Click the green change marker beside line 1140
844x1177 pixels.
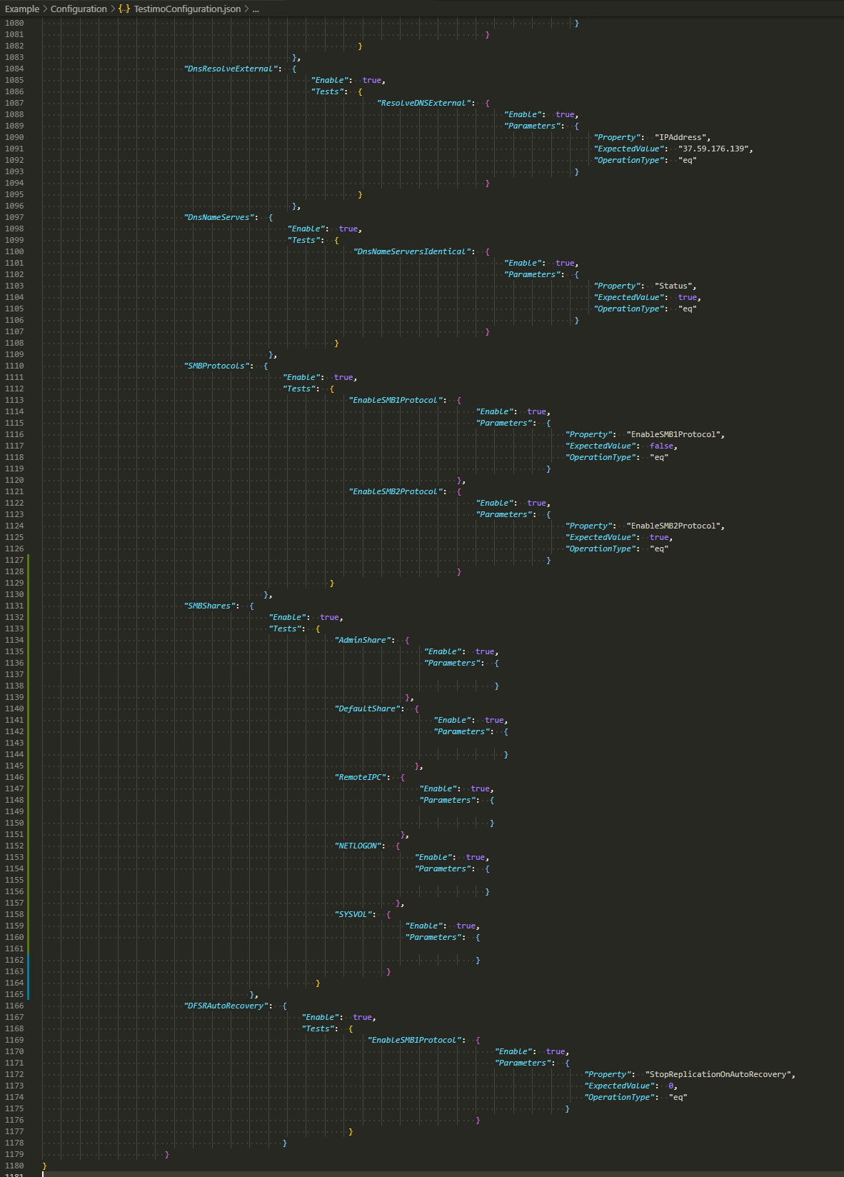click(29, 708)
